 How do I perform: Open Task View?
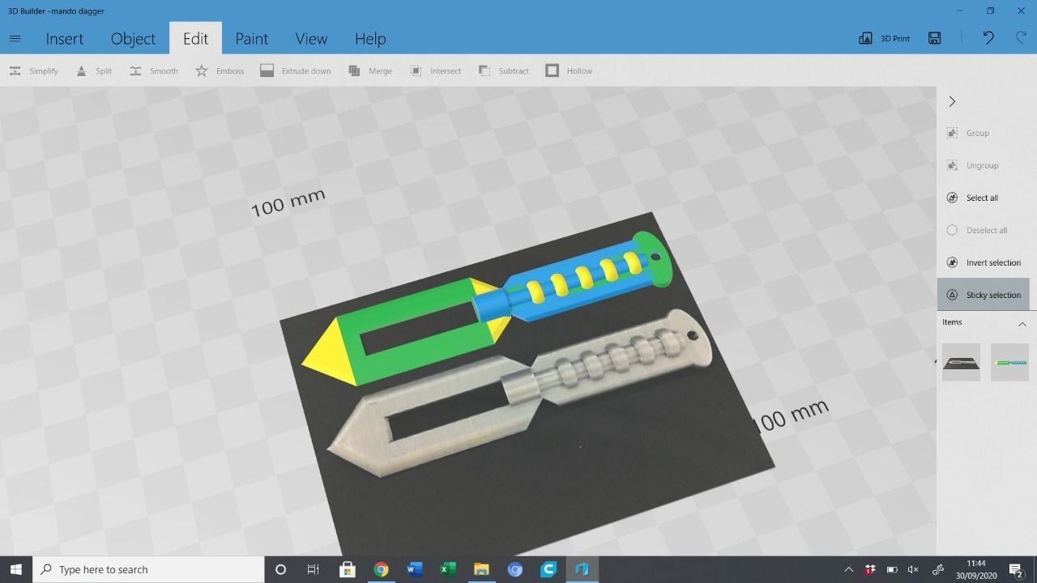[313, 569]
